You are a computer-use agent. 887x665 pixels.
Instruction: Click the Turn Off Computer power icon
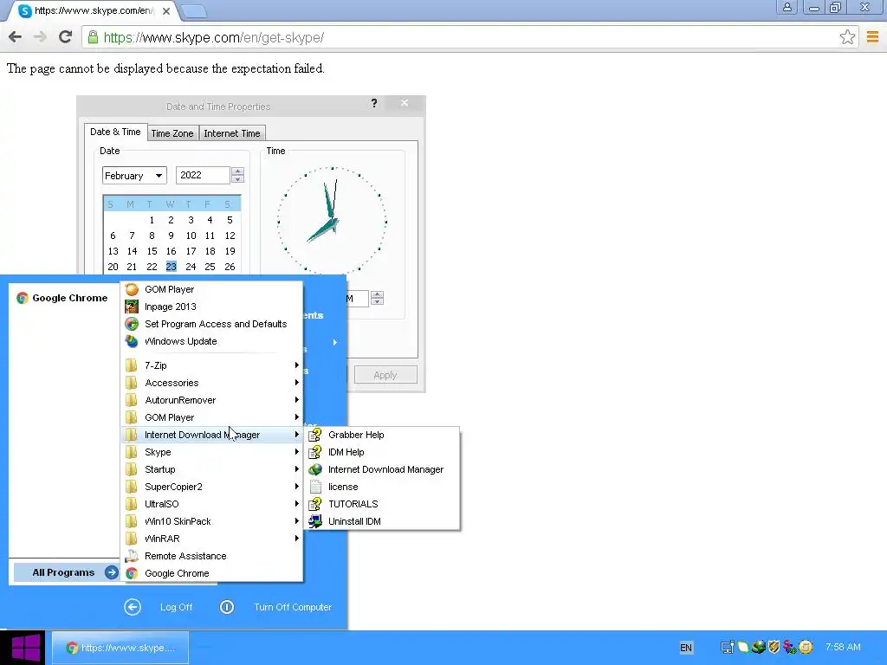(x=227, y=607)
